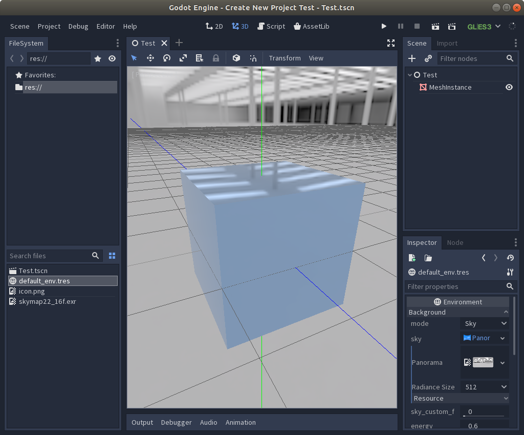Open the viewport View menu
524x435 pixels.
(316, 58)
